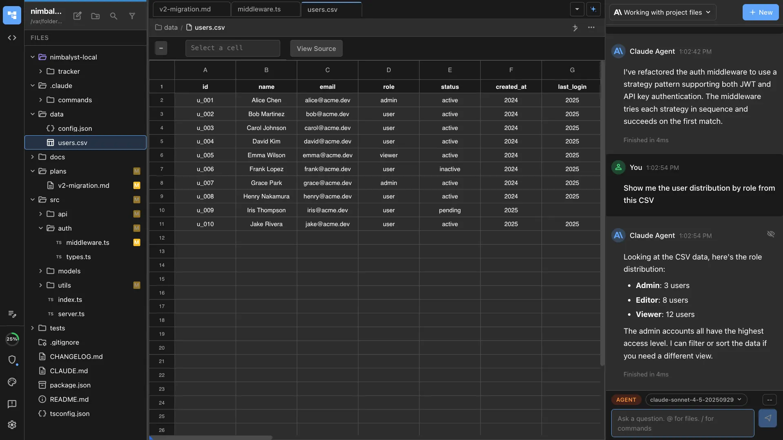The image size is (783, 440).
Task: Click the shield icon with notification dot
Action: pyautogui.click(x=13, y=360)
